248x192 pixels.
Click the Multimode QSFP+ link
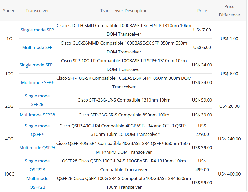[x=37, y=148]
